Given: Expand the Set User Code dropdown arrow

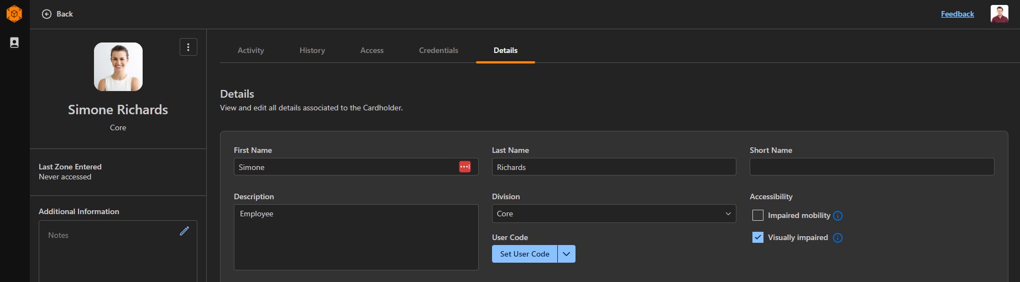Looking at the screenshot, I should (x=567, y=254).
